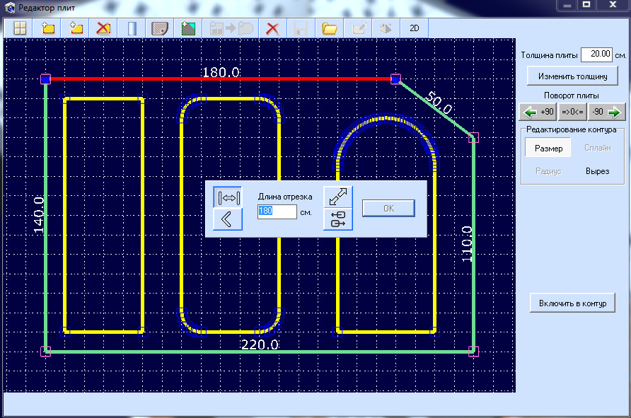Select the blue vertical slab icon
The width and height of the screenshot is (631, 418).
[132, 29]
